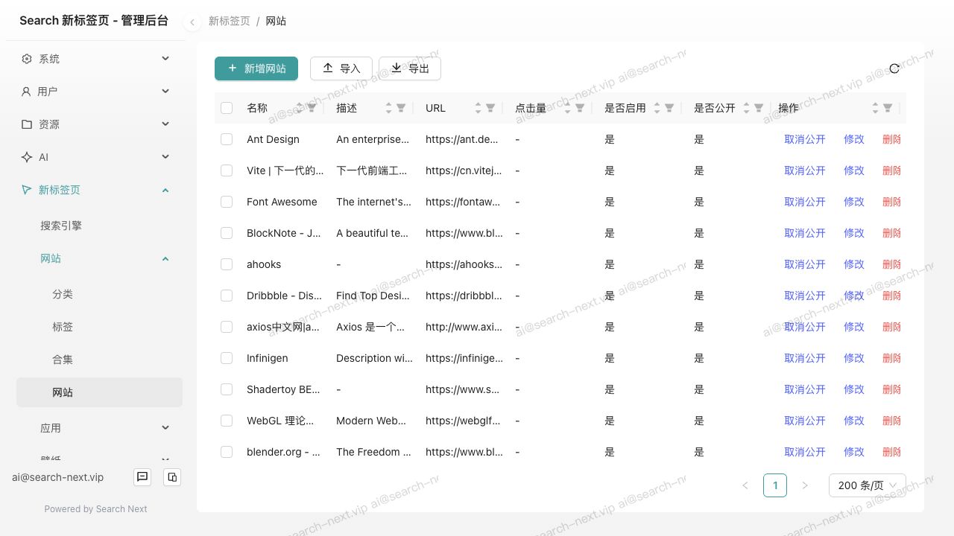Click the 系统 gear icon in sidebar
Screen dimensions: 954x536
[27, 59]
